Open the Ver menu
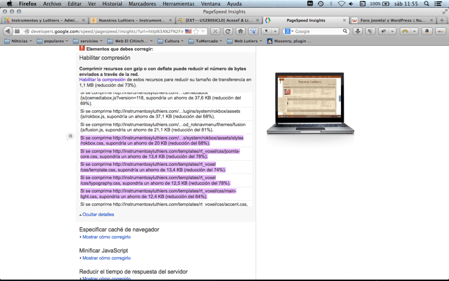This screenshot has height=281, width=449. tap(92, 4)
